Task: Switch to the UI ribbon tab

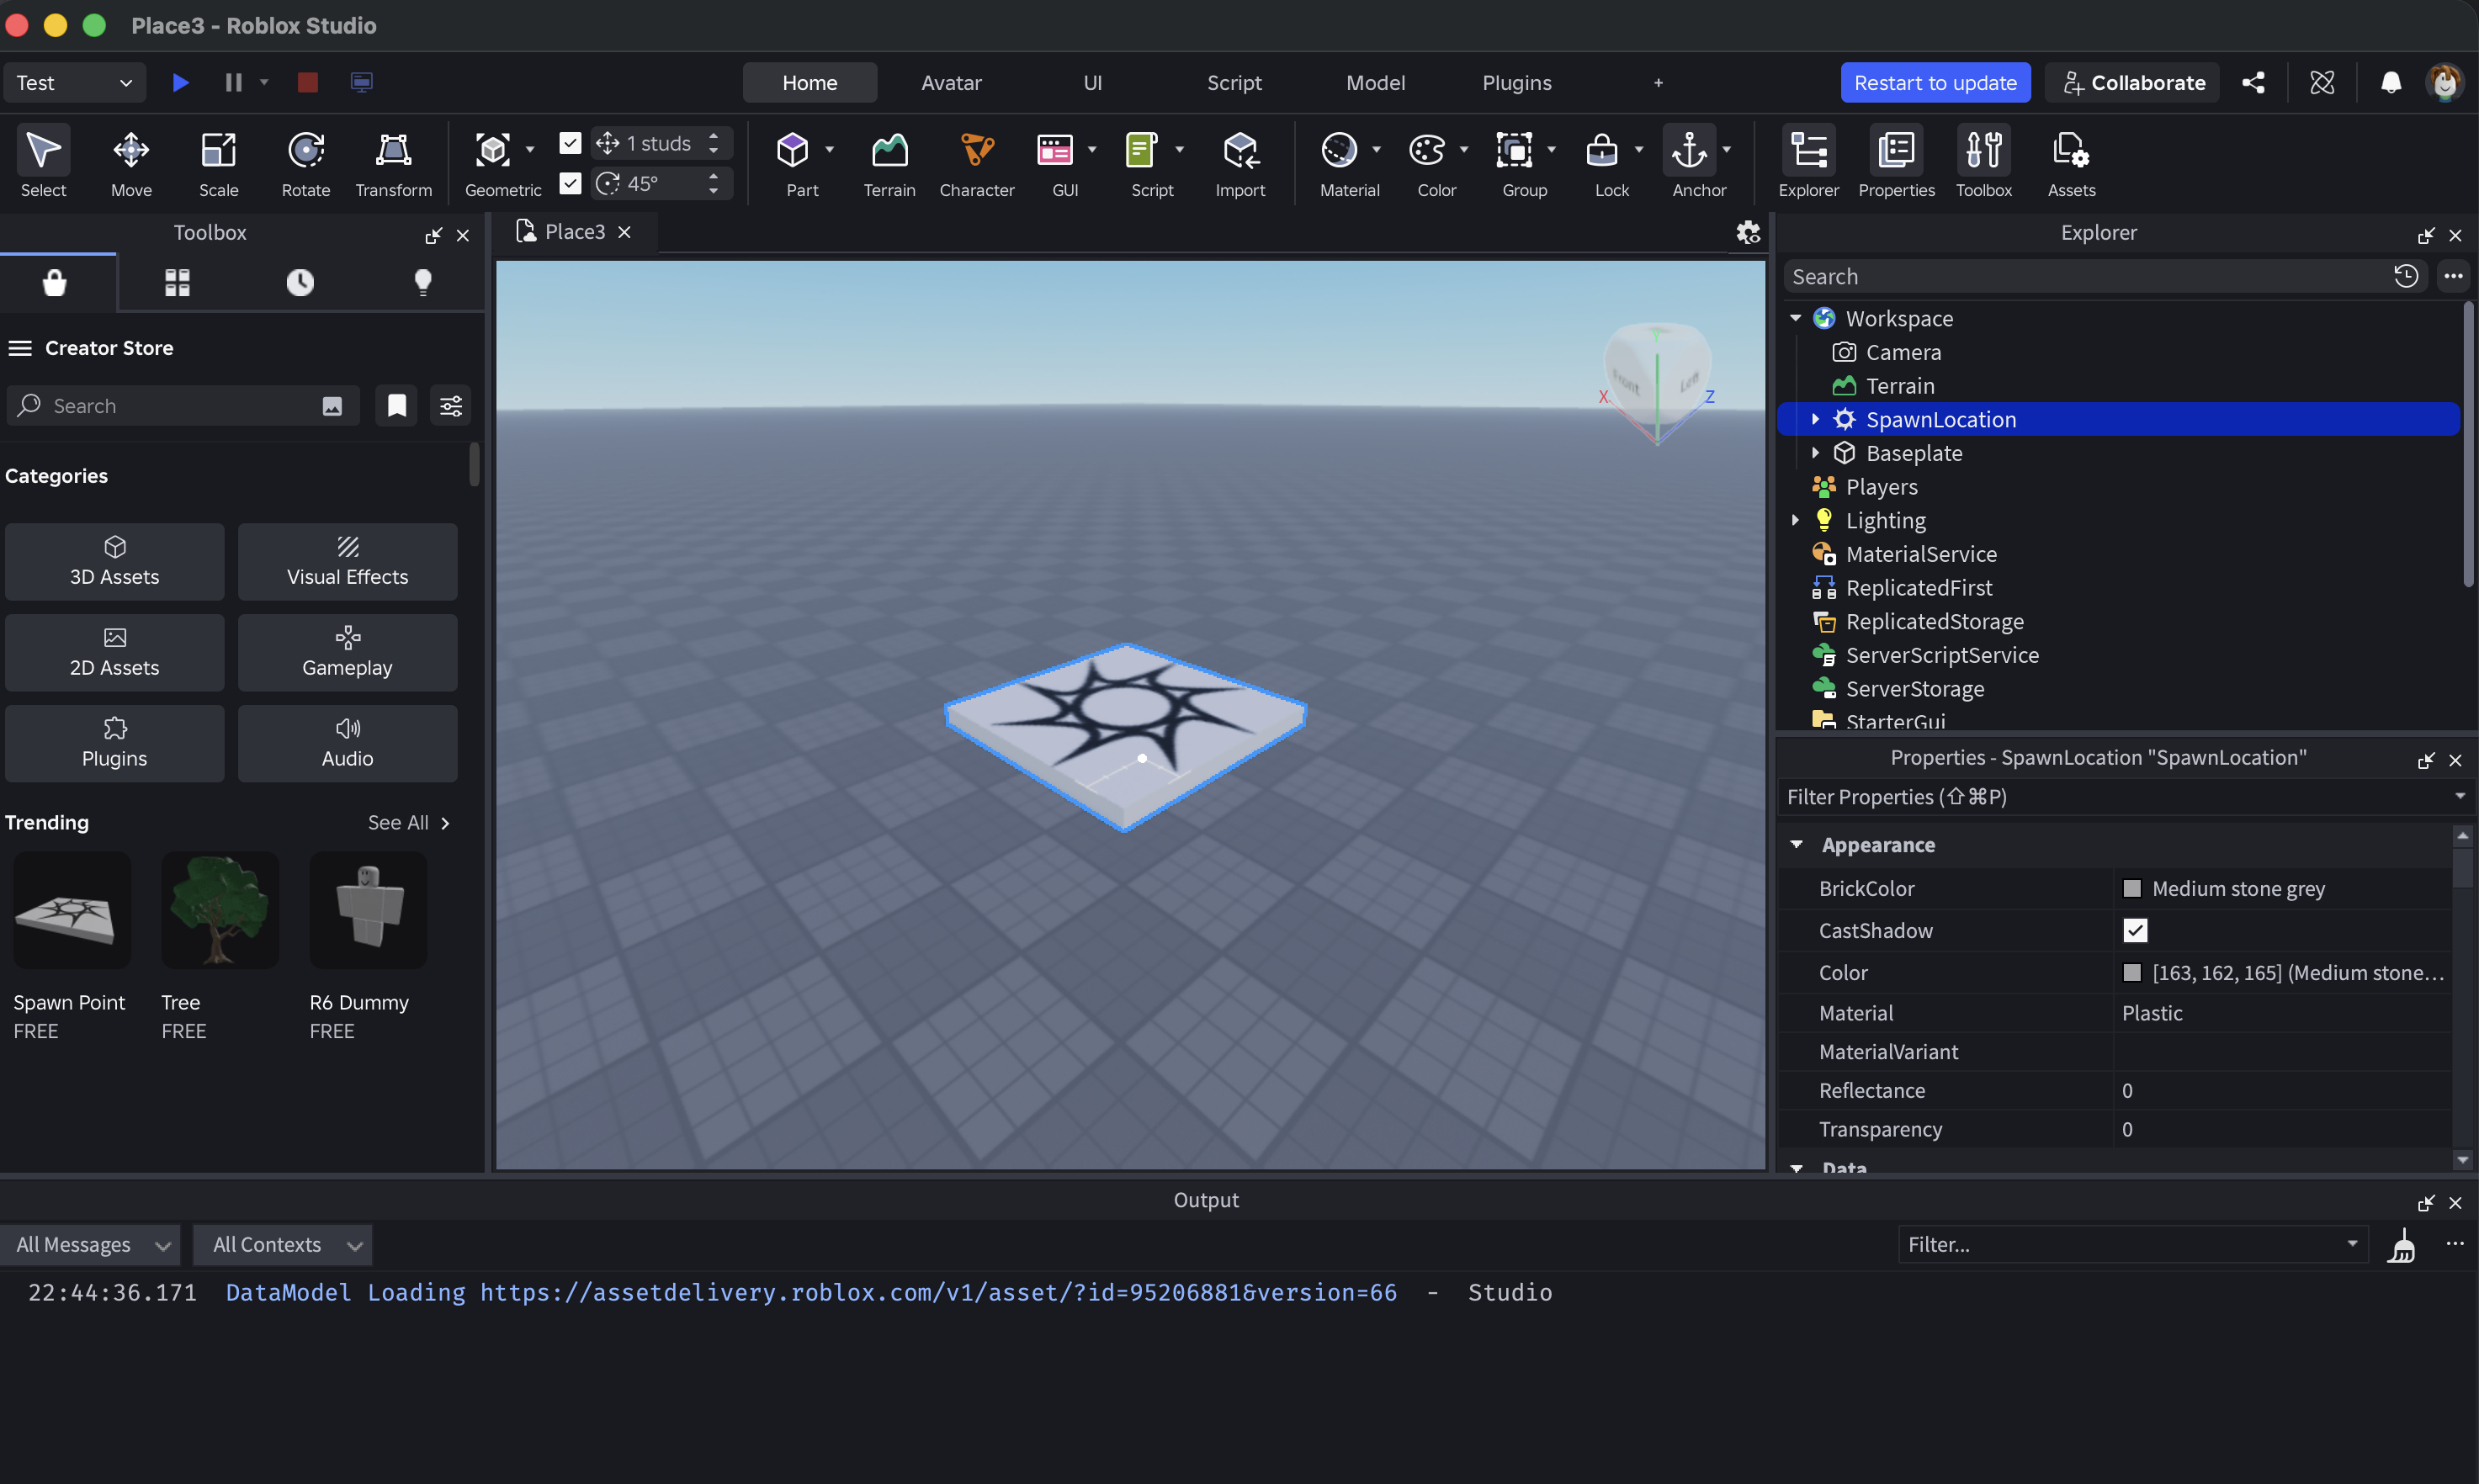Action: tap(1092, 82)
